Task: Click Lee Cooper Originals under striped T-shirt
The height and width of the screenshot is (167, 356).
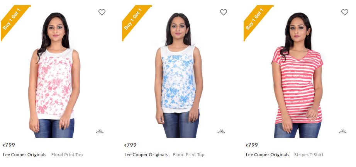Action: (x=268, y=155)
